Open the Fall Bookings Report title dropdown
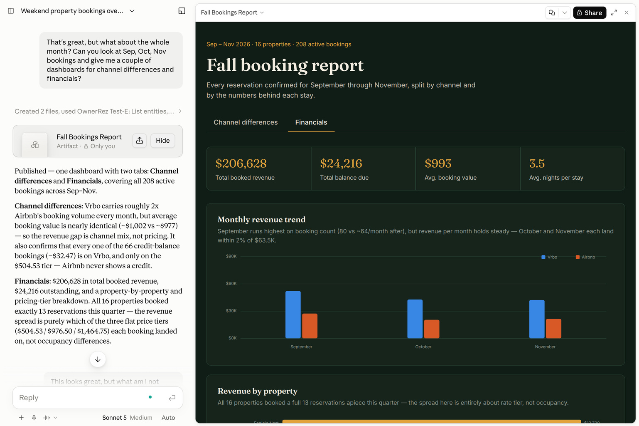The width and height of the screenshot is (639, 426). pyautogui.click(x=232, y=12)
